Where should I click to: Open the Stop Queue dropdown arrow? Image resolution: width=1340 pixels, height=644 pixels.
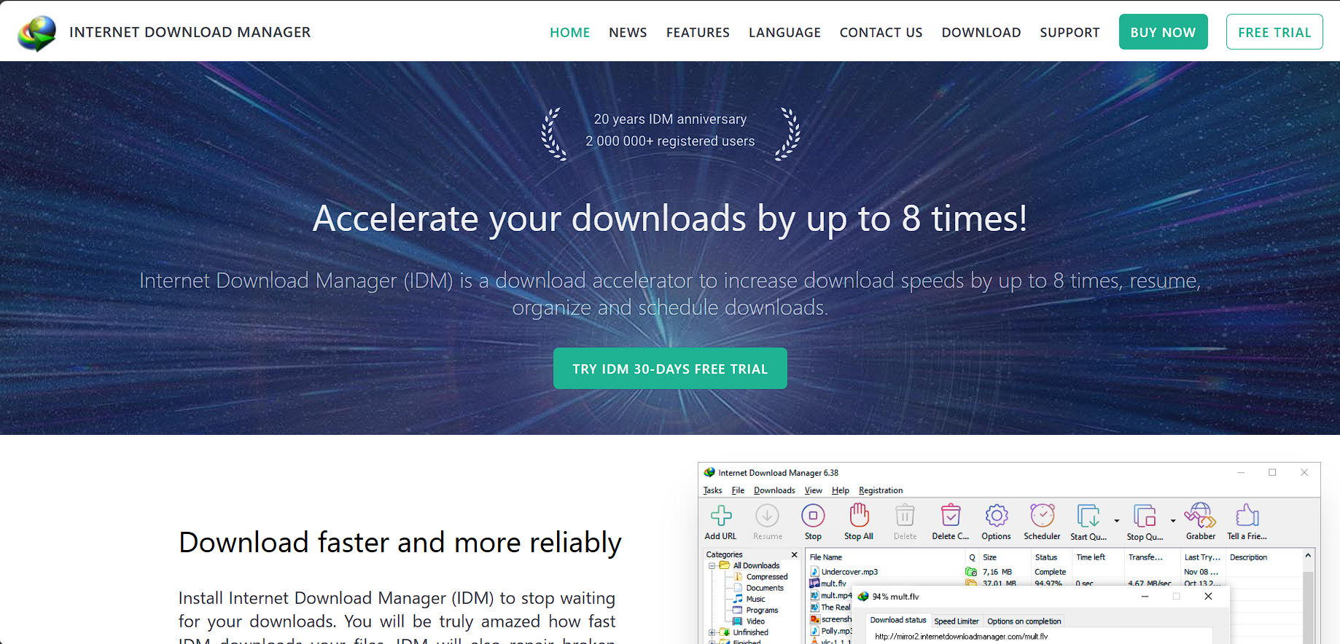tap(1173, 521)
